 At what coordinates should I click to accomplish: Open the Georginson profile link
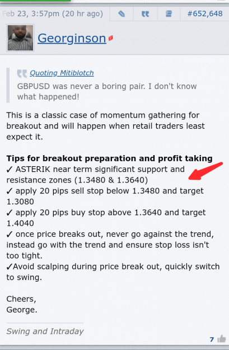coord(72,38)
